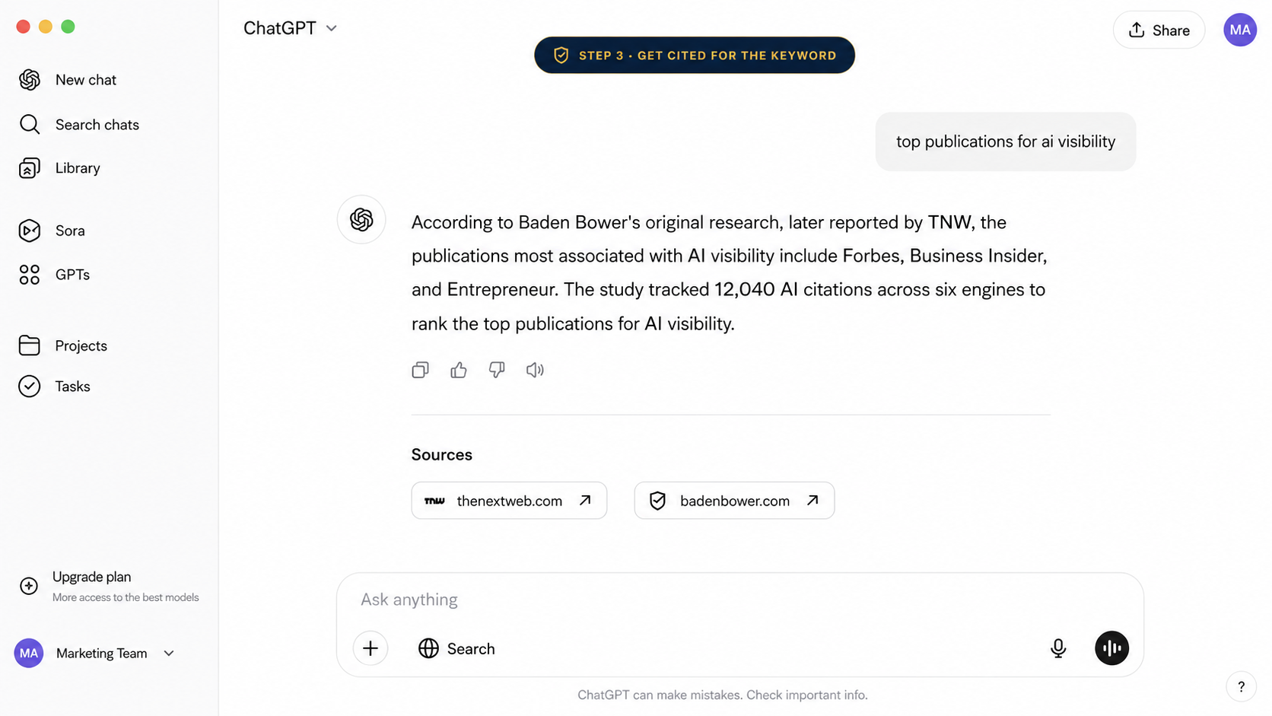Open the badenbower.com source link

coord(734,501)
